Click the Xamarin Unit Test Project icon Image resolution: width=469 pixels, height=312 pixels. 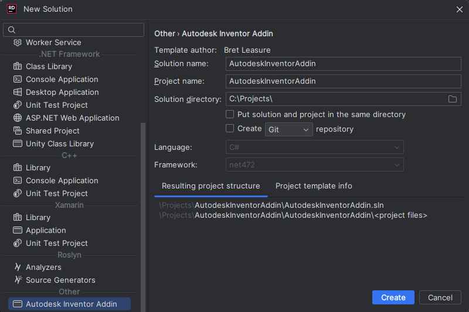(18, 243)
